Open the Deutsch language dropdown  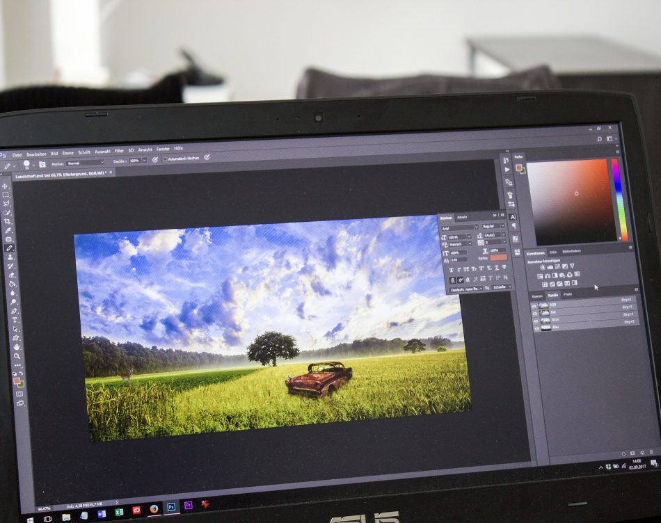[466, 289]
